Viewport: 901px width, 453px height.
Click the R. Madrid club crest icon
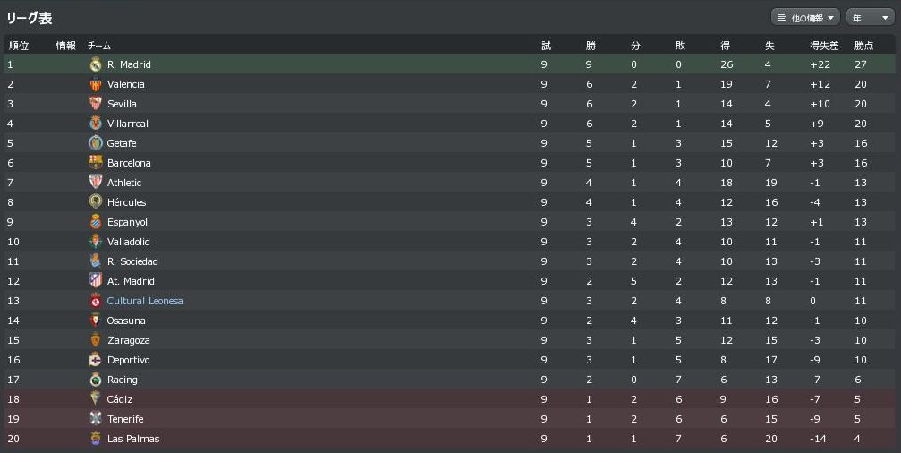tap(96, 64)
